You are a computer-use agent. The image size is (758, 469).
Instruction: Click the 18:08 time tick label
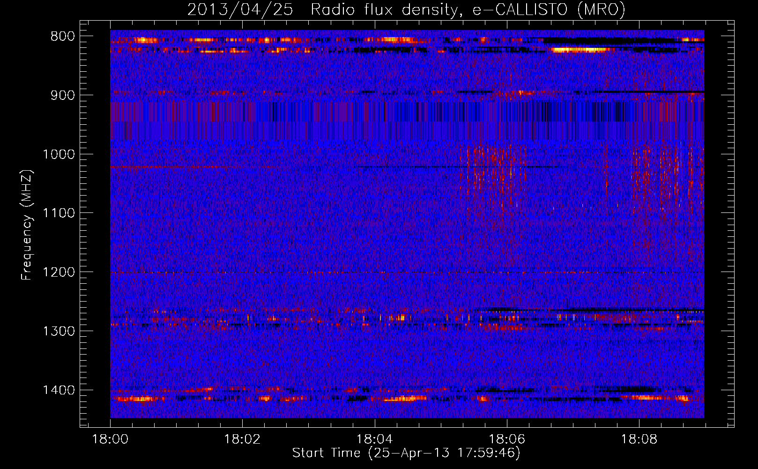click(639, 439)
